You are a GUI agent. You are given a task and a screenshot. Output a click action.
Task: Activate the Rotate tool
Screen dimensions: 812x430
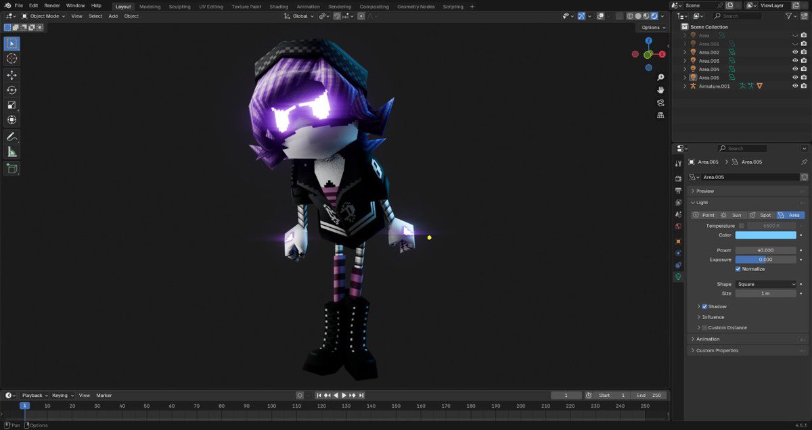12,90
